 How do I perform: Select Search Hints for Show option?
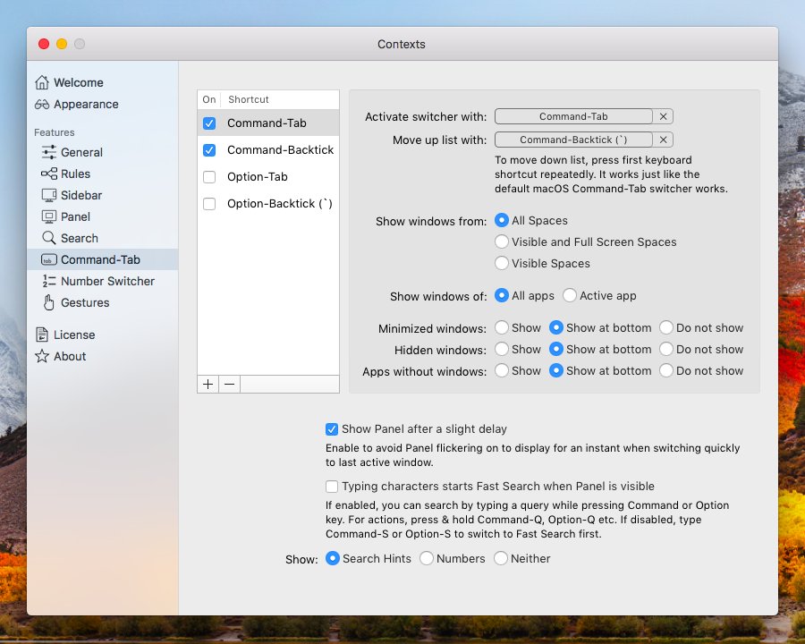(332, 558)
